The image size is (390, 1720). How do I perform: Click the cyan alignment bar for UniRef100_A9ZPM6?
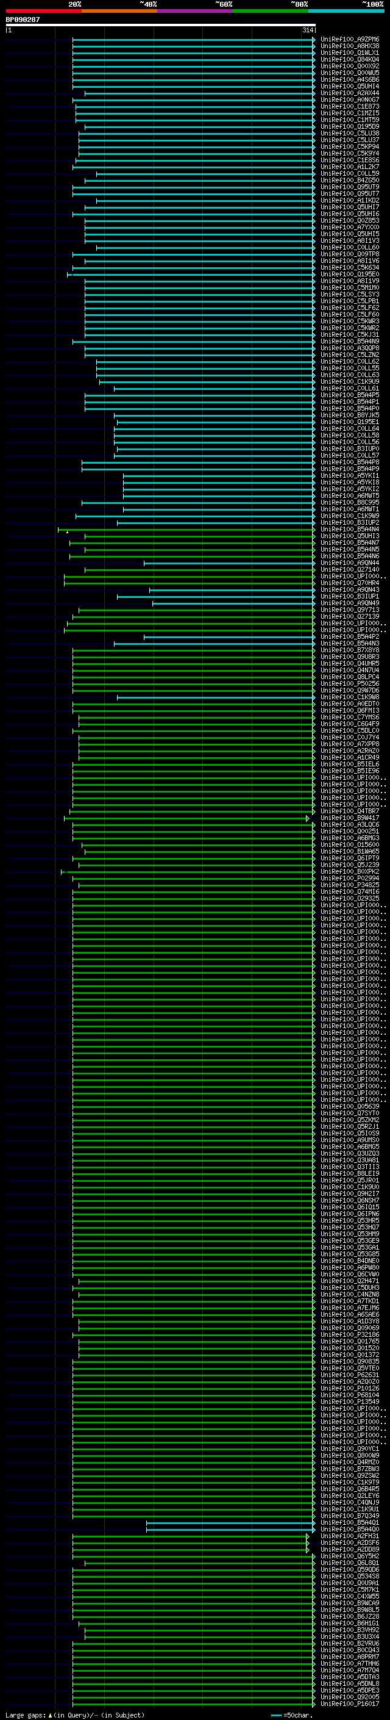[193, 40]
